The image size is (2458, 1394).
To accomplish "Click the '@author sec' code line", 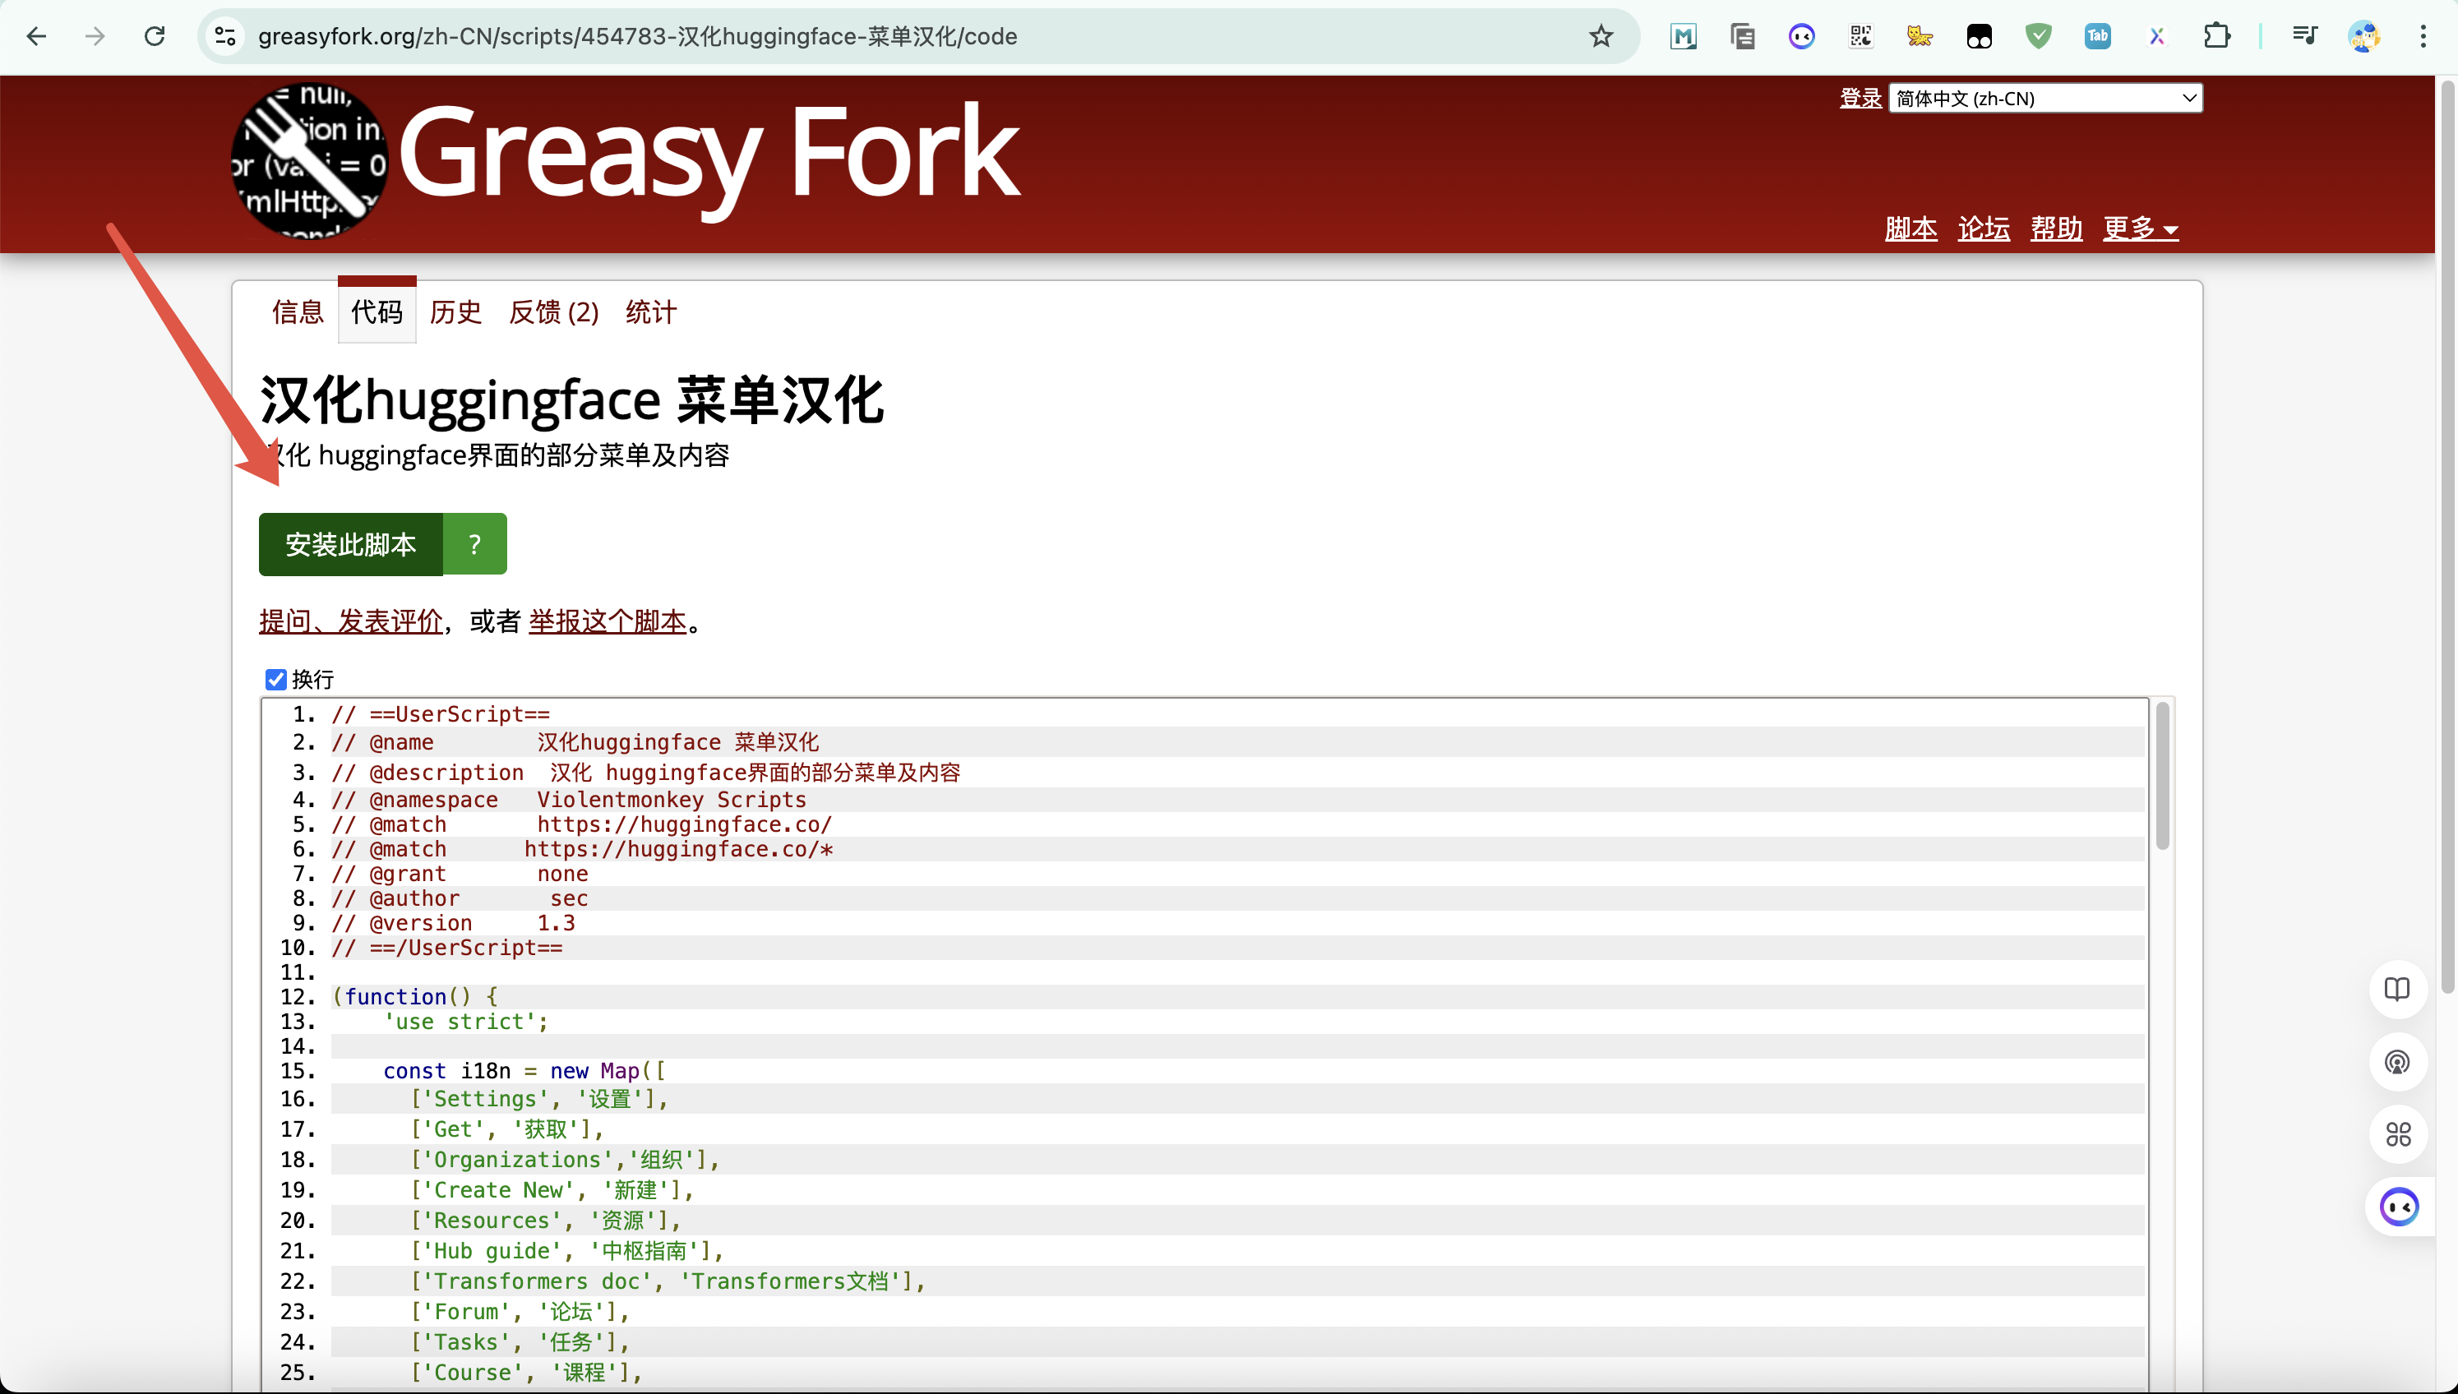I will (460, 898).
